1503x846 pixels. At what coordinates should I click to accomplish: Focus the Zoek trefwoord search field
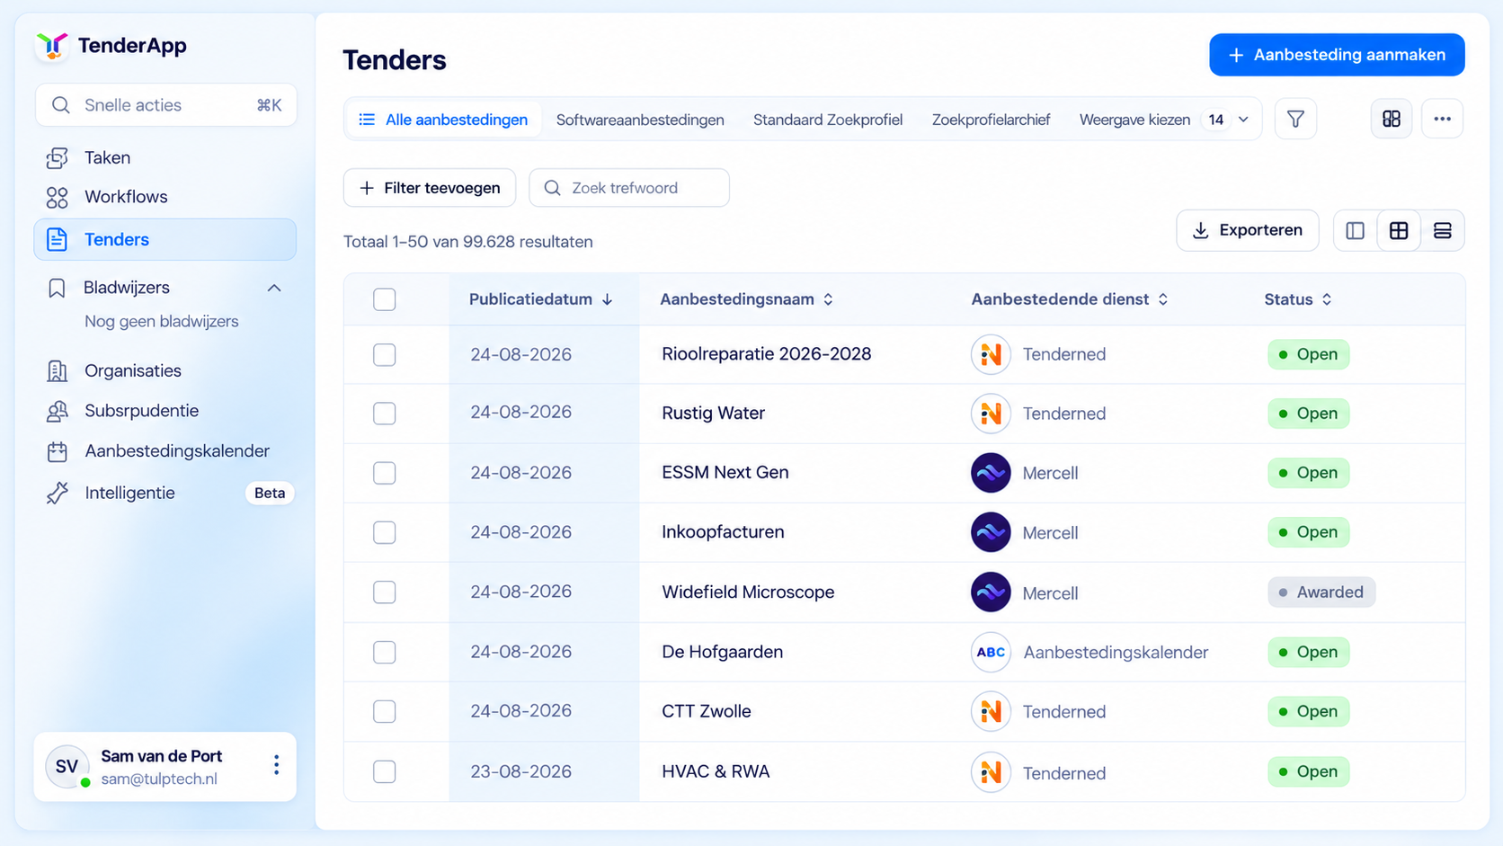click(629, 188)
